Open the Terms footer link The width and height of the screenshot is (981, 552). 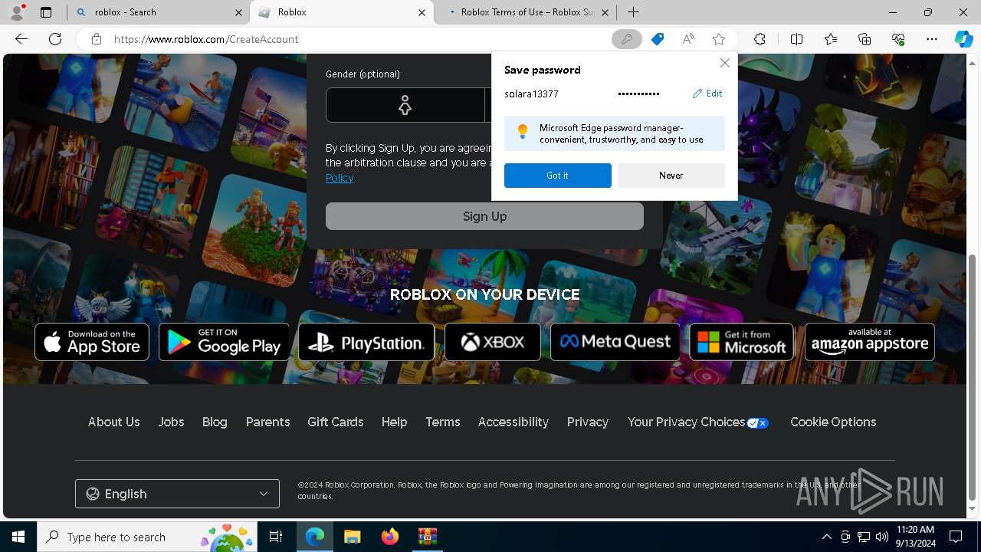[443, 422]
